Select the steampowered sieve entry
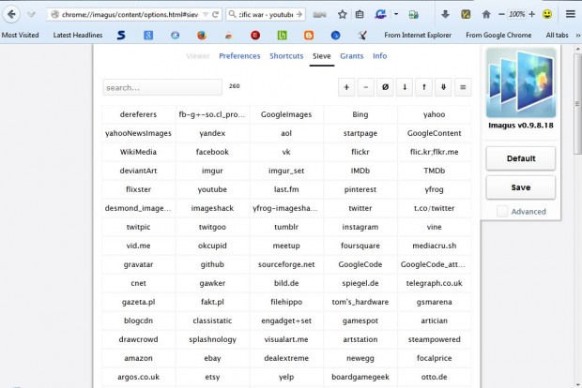This screenshot has width=582, height=388. point(435,339)
